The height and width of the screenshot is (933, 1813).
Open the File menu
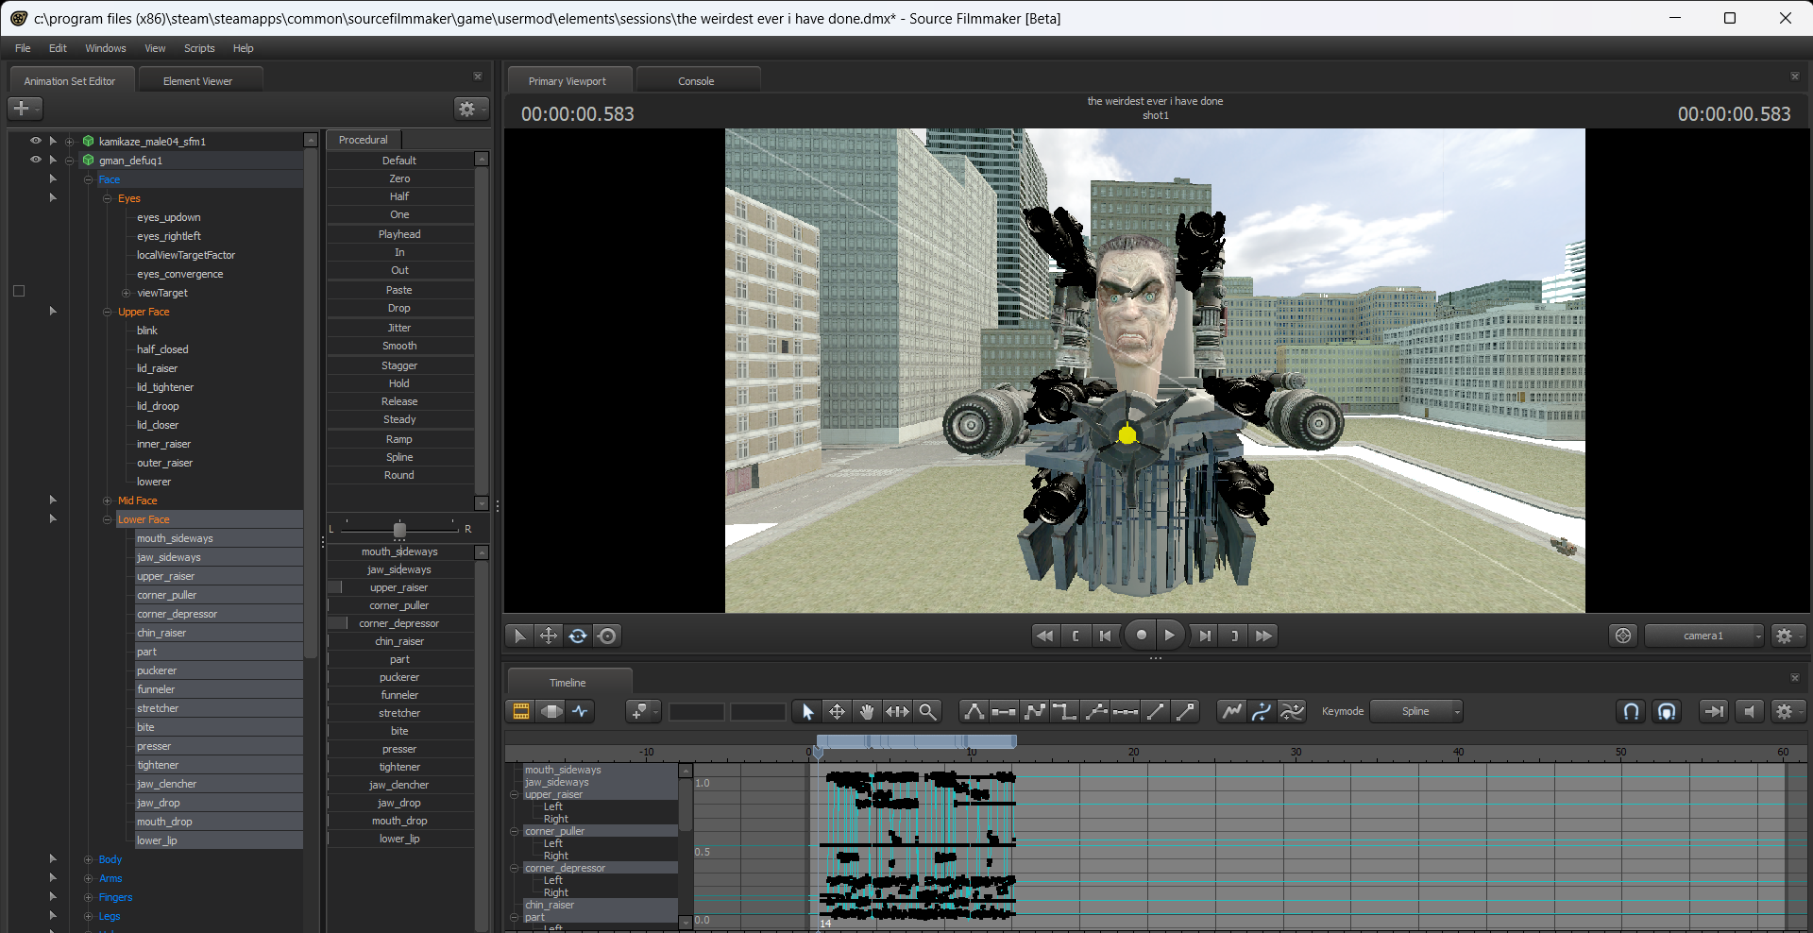[23, 48]
